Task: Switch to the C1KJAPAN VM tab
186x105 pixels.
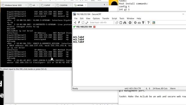Action: coord(63,5)
